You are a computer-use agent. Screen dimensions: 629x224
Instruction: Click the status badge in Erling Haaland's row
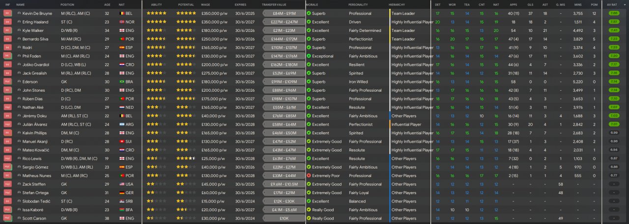click(7, 22)
